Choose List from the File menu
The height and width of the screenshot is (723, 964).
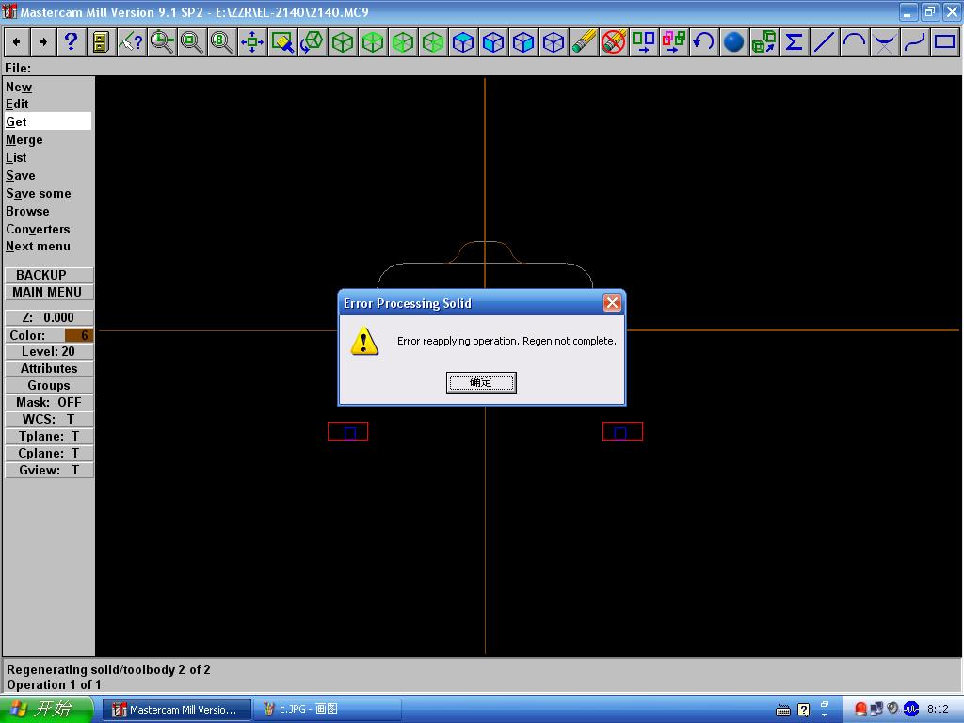(x=16, y=157)
